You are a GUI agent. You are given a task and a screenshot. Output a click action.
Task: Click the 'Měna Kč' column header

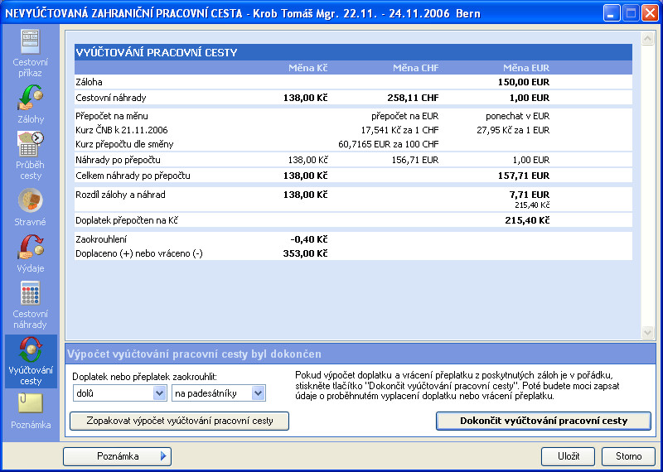307,68
